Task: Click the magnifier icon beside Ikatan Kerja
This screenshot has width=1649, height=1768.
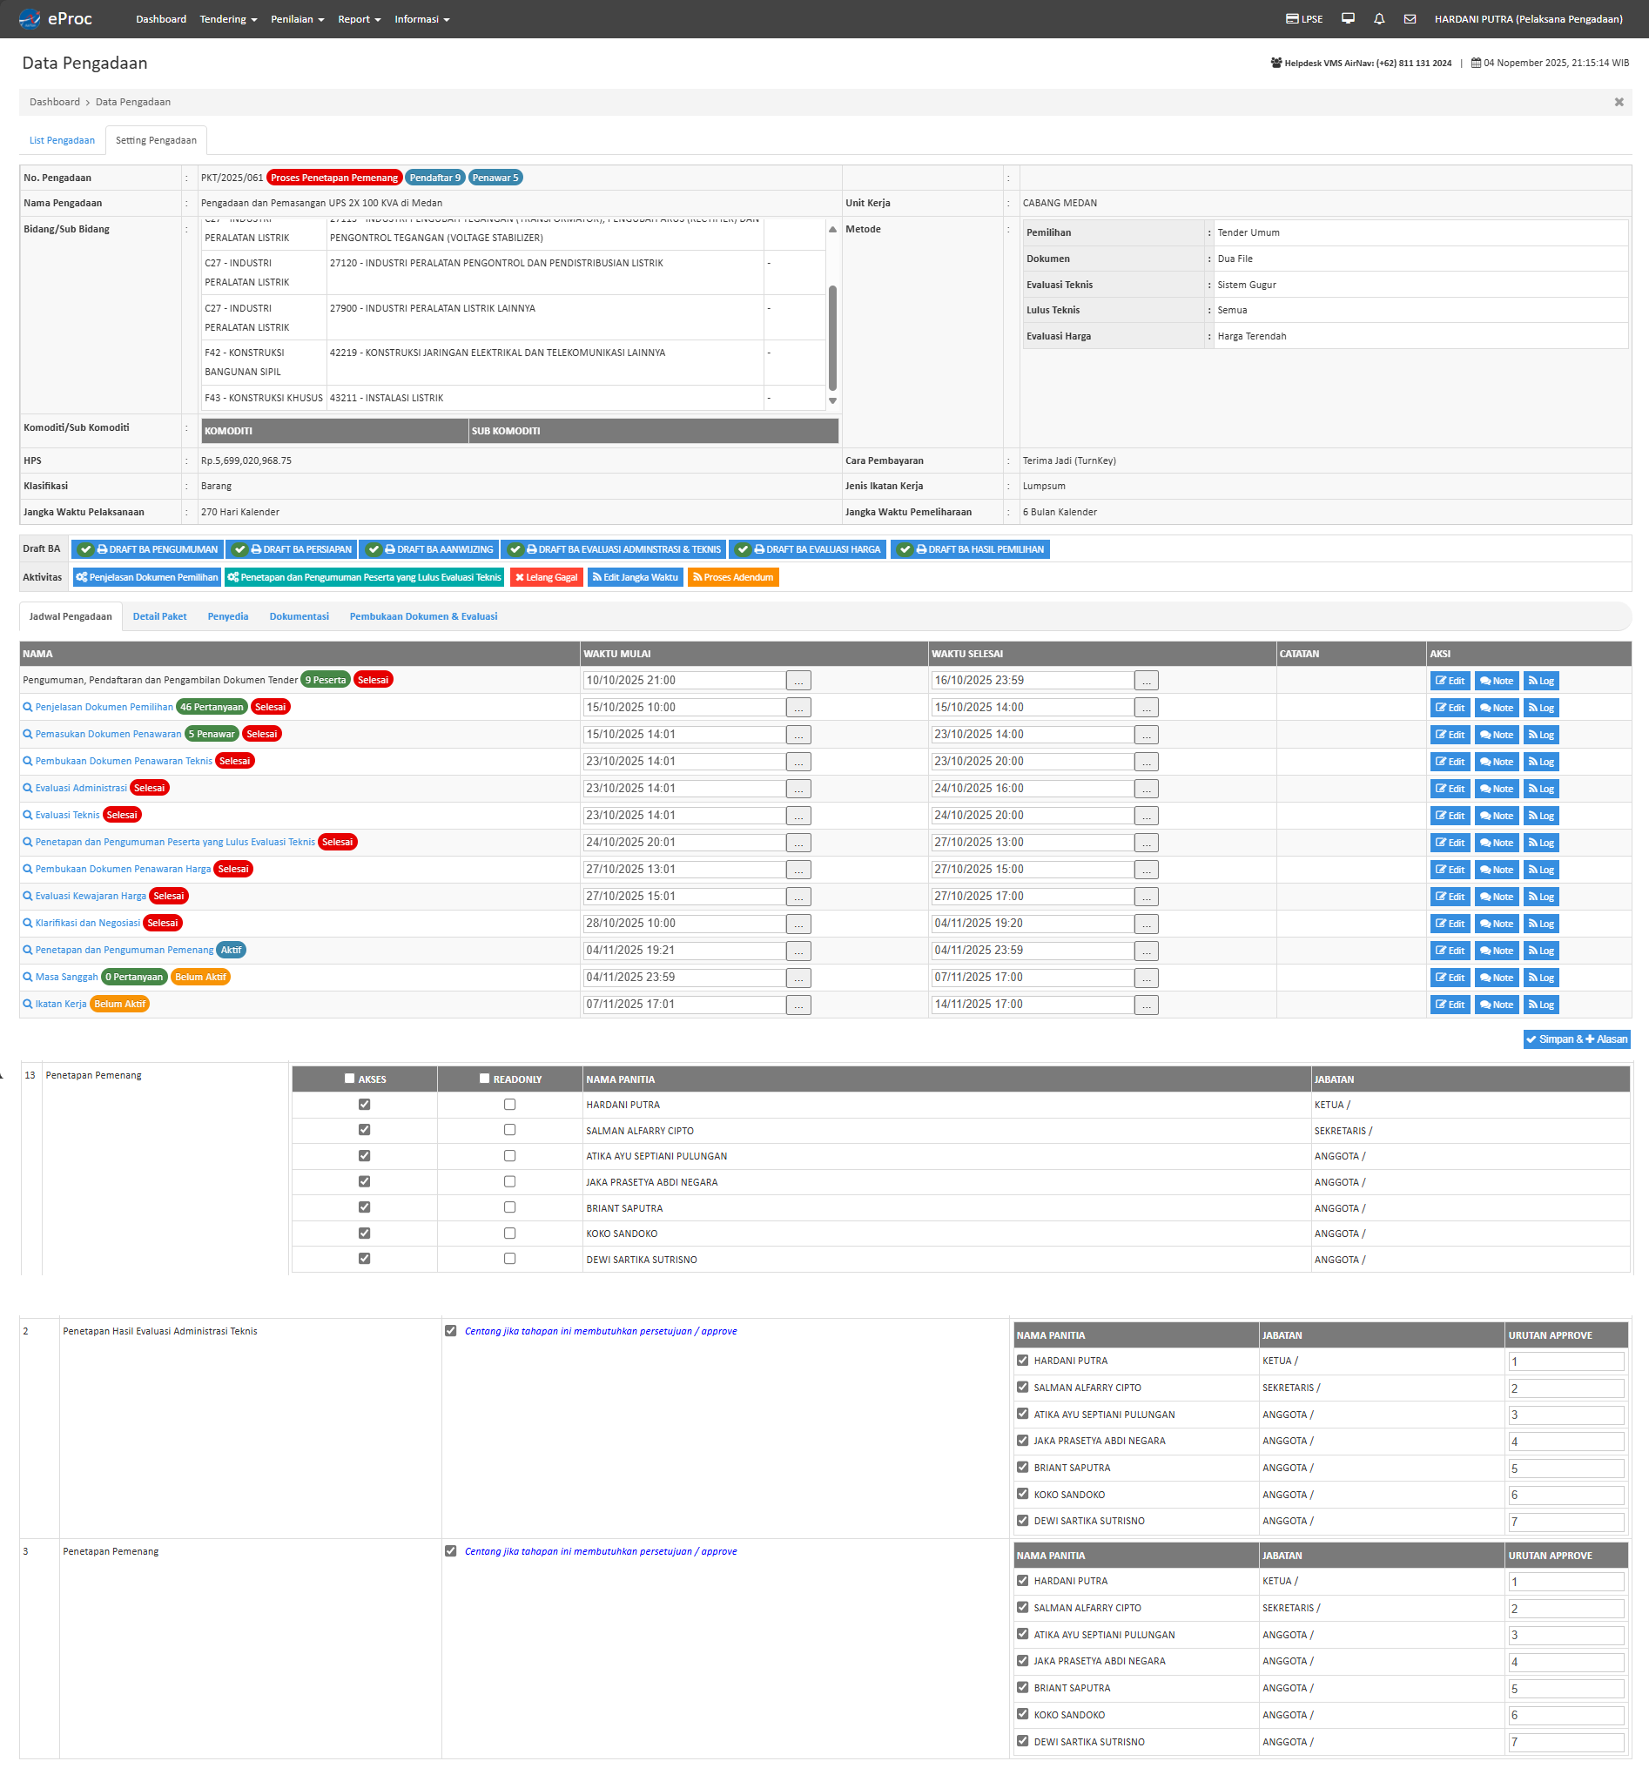Action: click(x=28, y=1004)
